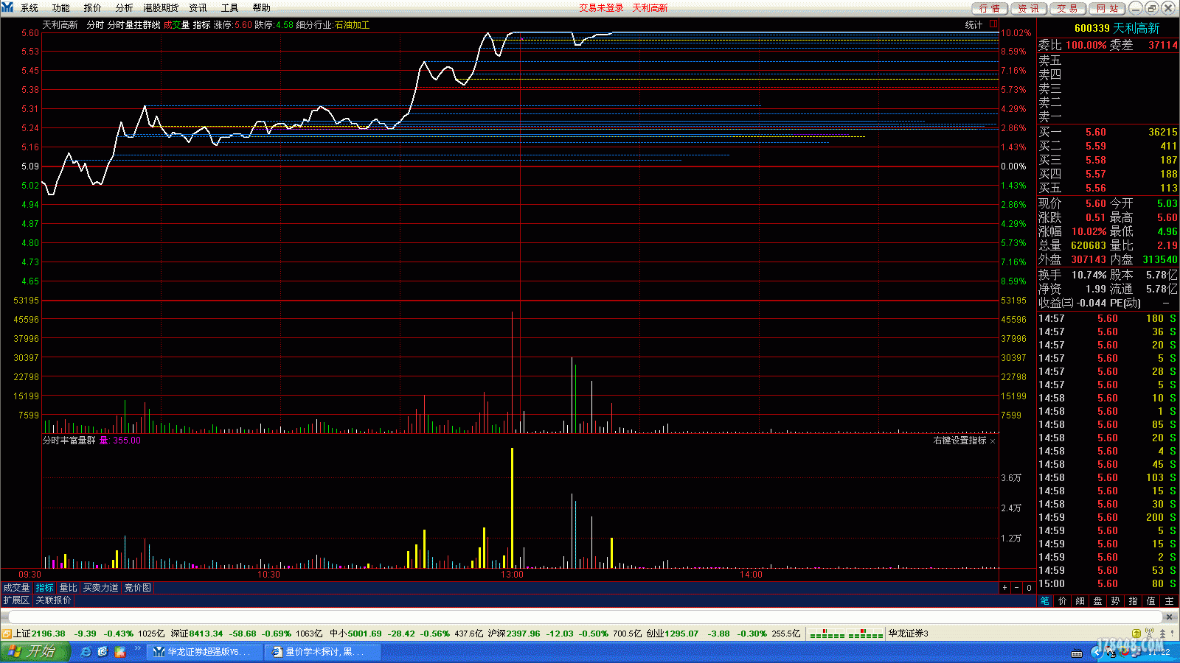Click 沪深 index value 2397.96
This screenshot has height=663, width=1180.
click(x=523, y=634)
